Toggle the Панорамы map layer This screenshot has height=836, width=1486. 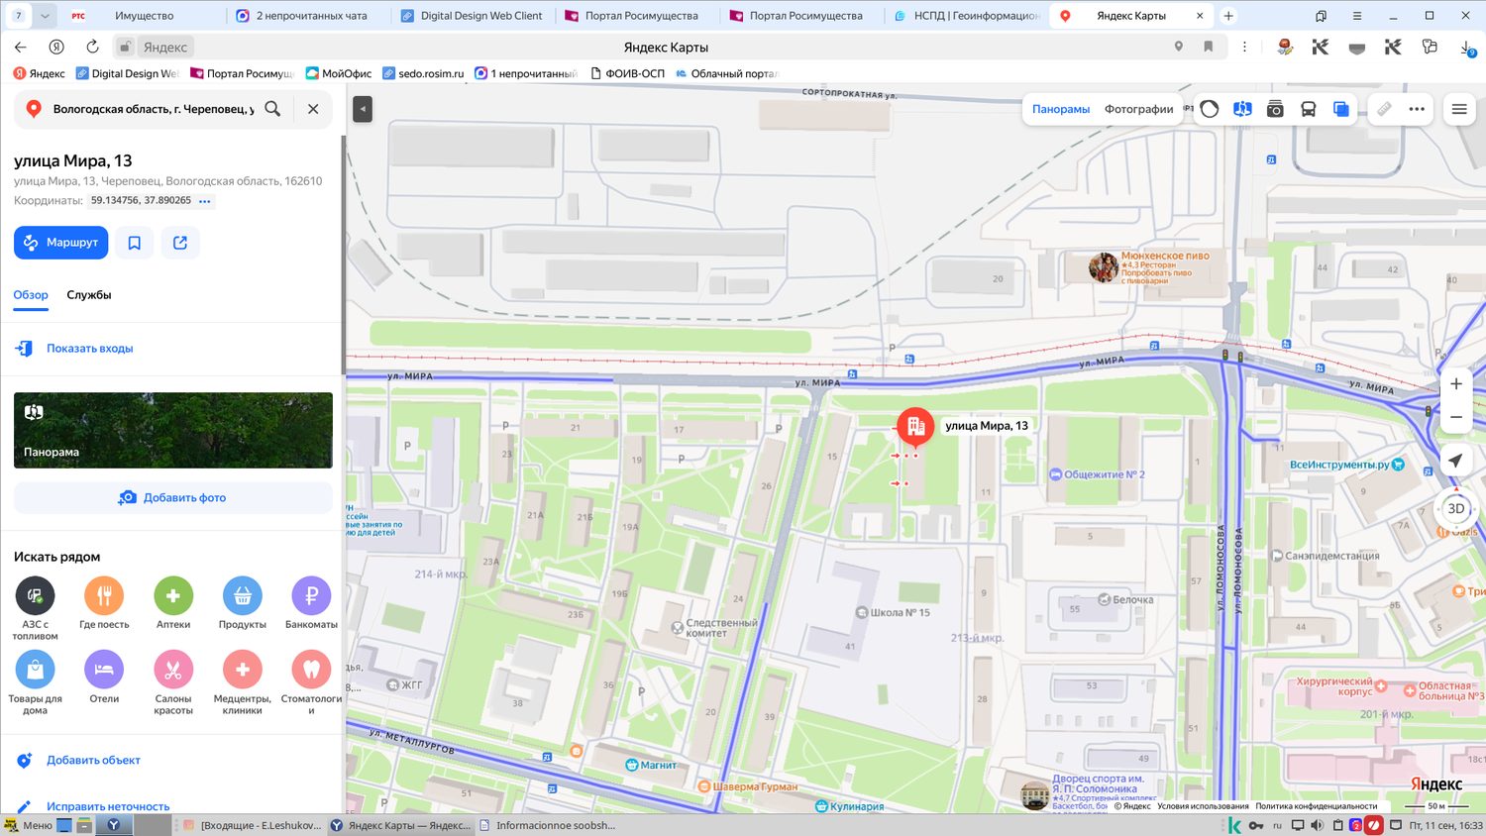[x=1061, y=109]
